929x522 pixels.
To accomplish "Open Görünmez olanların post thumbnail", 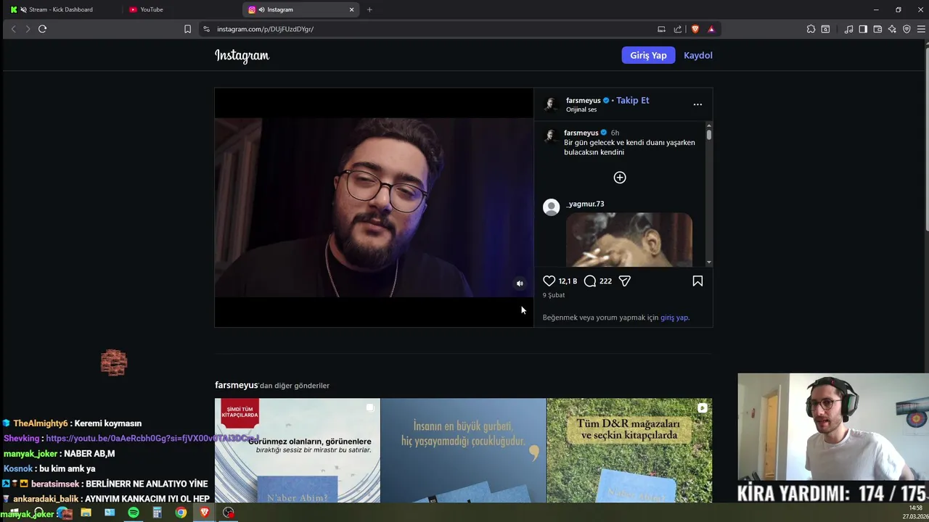I will click(x=298, y=450).
